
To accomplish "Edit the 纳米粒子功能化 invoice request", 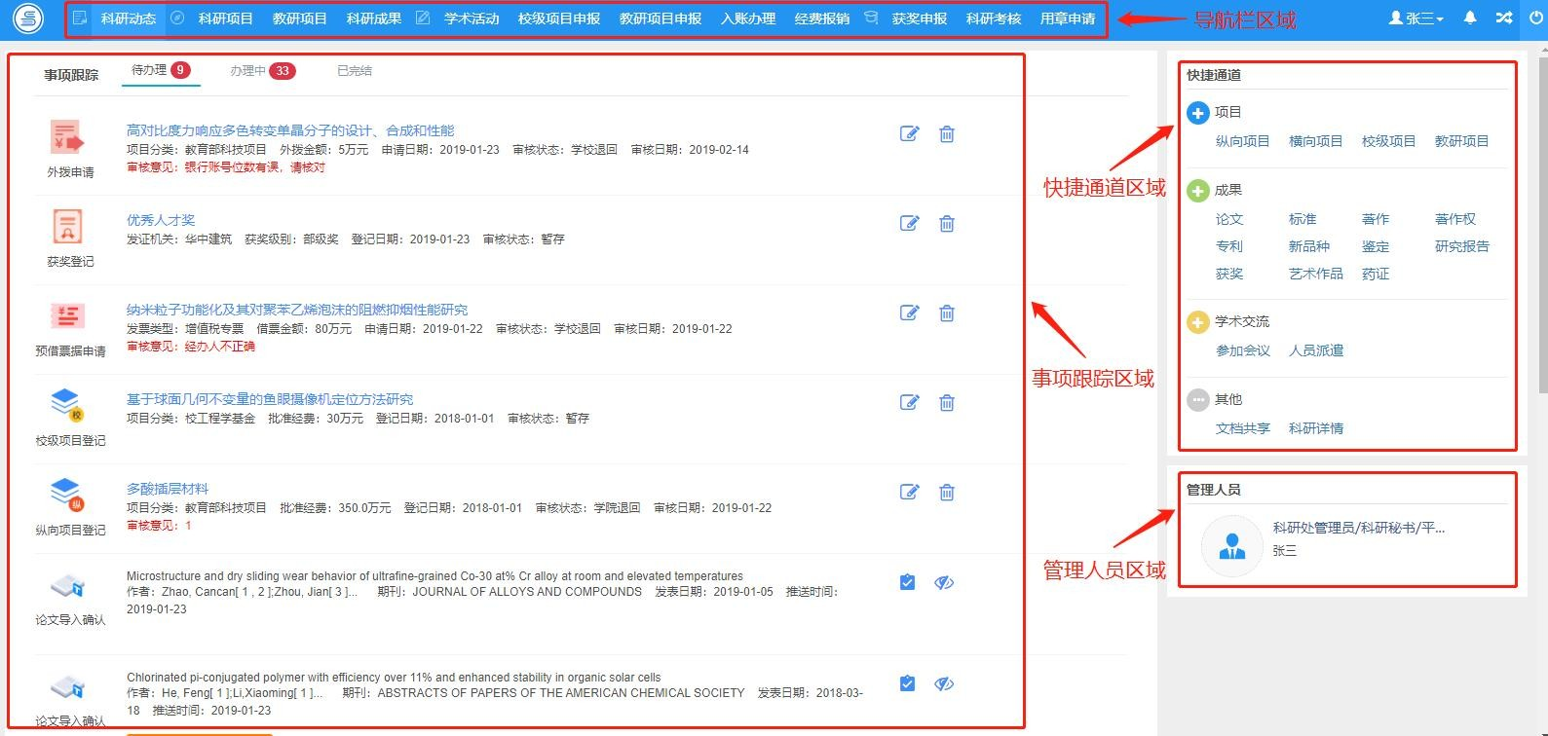I will 909,313.
